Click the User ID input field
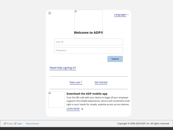Screen dimensions: 173x130 click(x=88, y=42)
